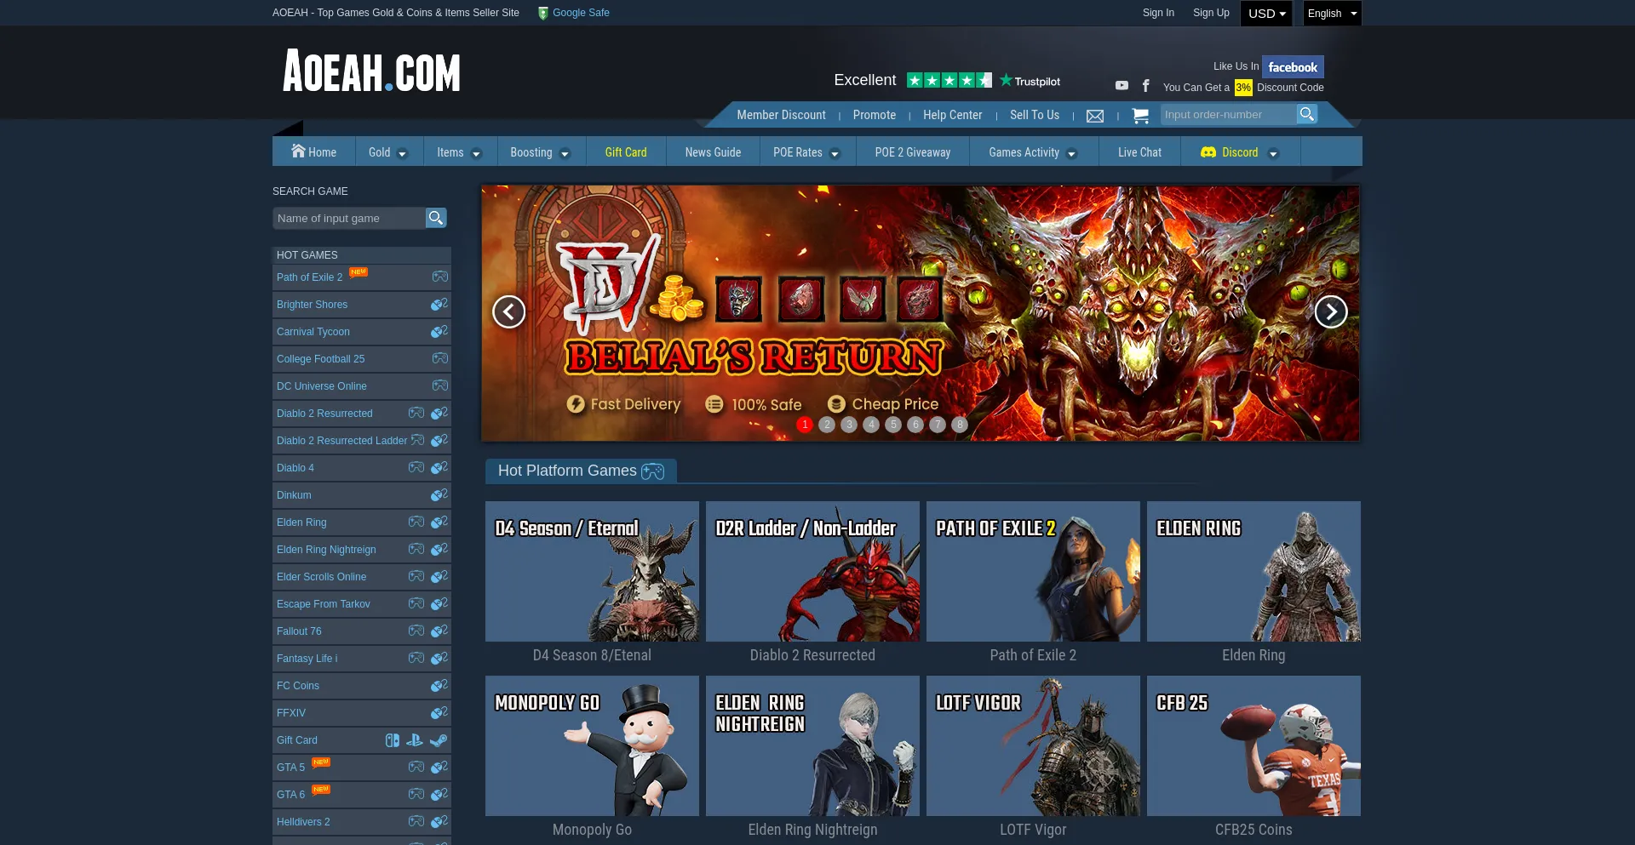The image size is (1635, 845).
Task: Expand the Boosting menu
Action: click(x=540, y=152)
